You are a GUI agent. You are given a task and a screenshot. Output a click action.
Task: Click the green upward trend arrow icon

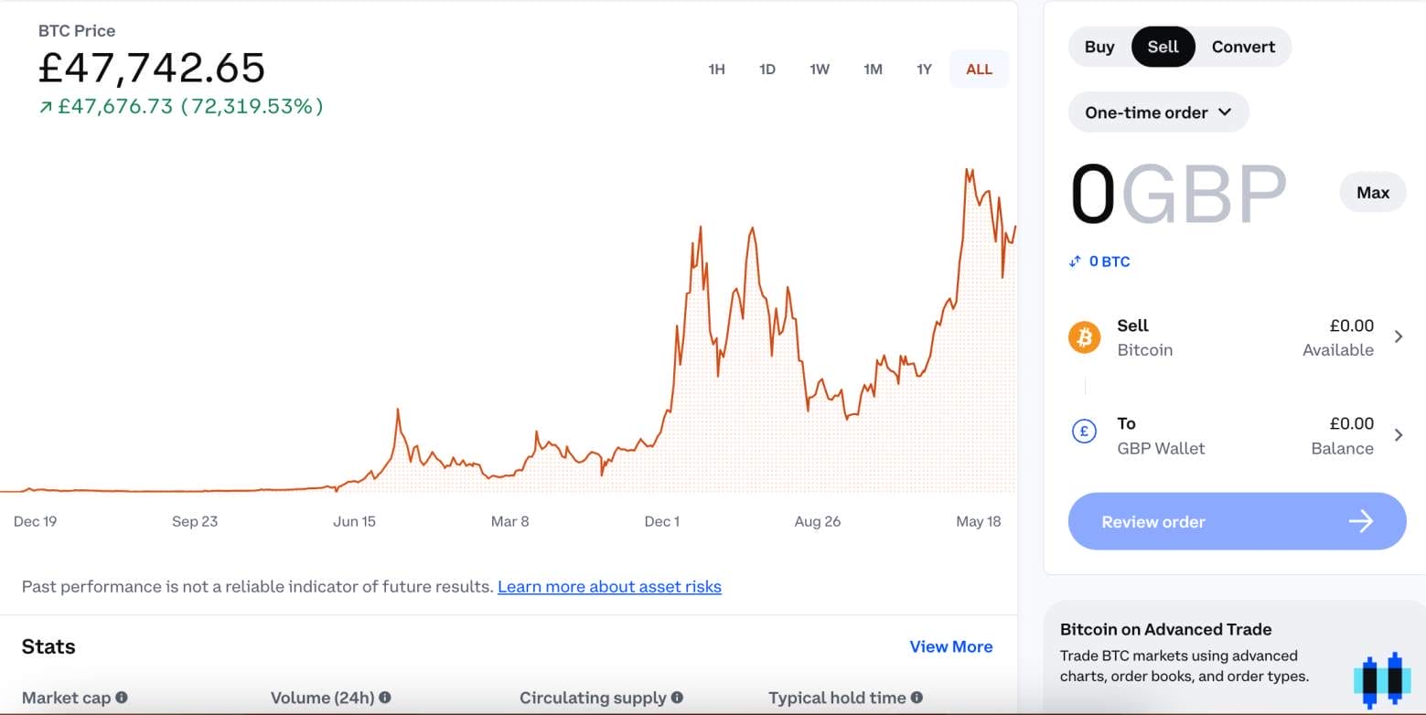pos(46,107)
